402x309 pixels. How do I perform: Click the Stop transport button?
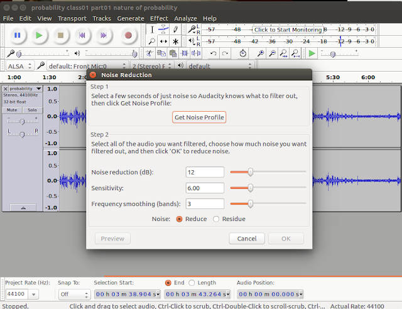pos(60,35)
